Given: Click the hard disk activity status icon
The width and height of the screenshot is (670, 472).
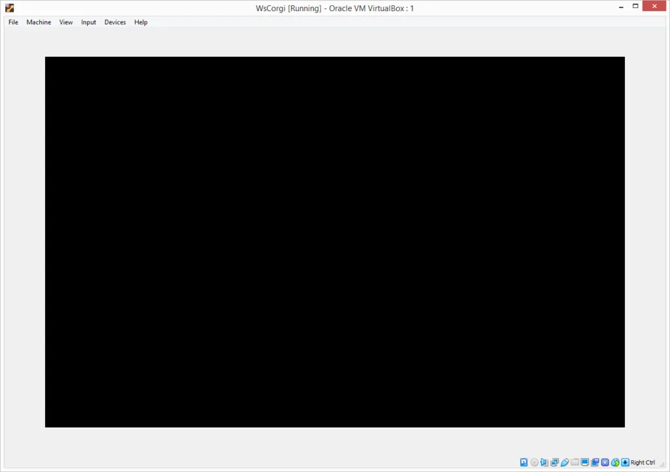Looking at the screenshot, I should 523,462.
